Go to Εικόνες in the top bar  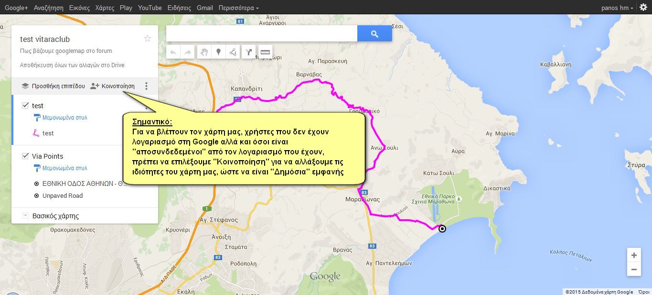(x=79, y=8)
